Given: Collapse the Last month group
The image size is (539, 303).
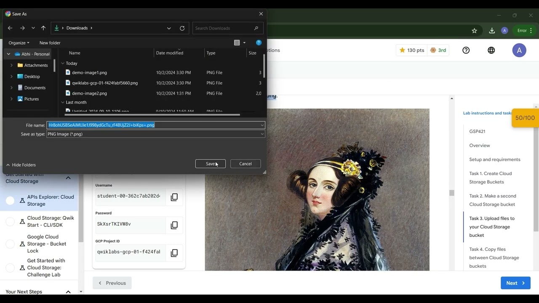Looking at the screenshot, I should [63, 102].
